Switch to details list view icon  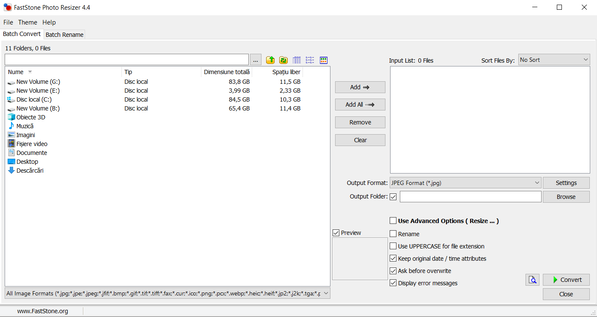(297, 60)
